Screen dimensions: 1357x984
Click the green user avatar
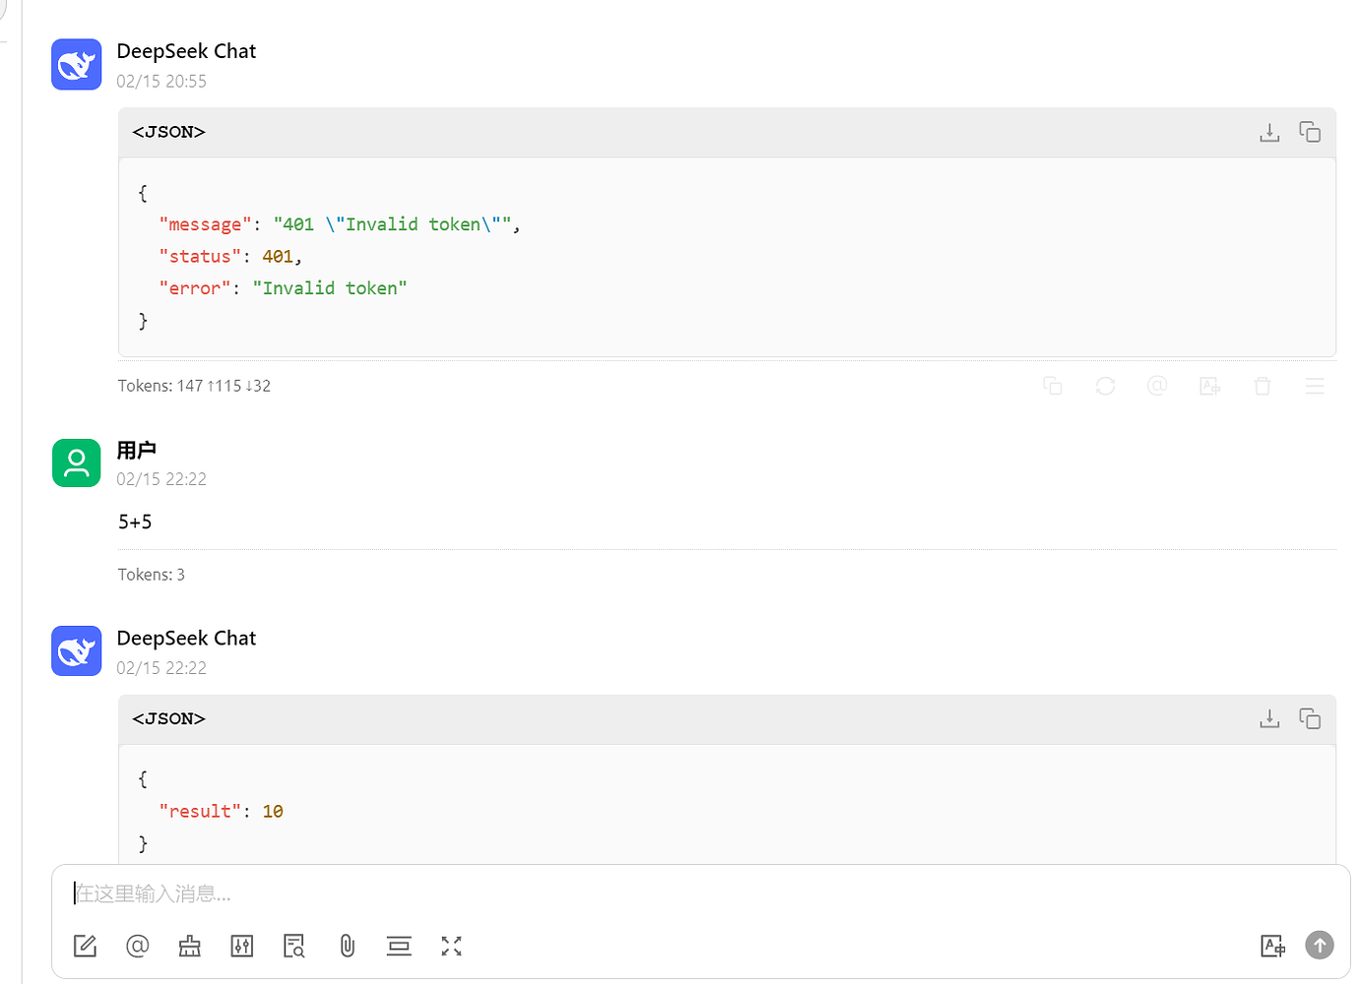click(x=77, y=463)
